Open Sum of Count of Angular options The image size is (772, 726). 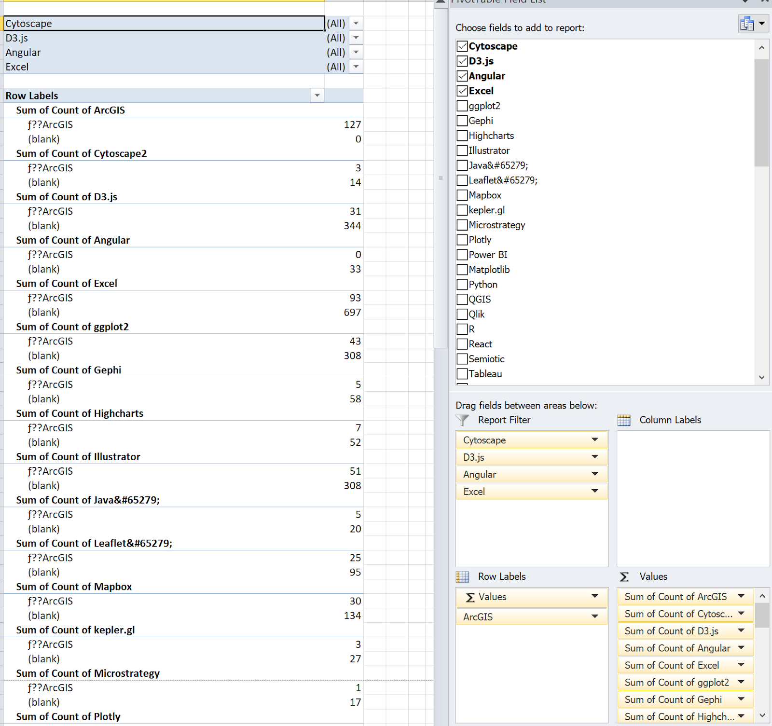click(741, 648)
